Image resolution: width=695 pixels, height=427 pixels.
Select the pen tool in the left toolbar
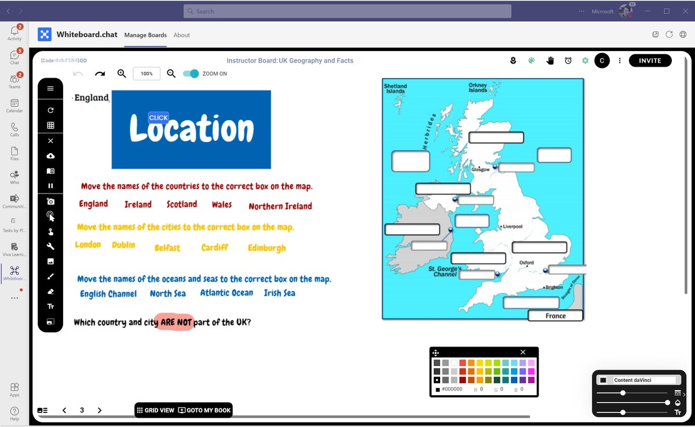50,275
